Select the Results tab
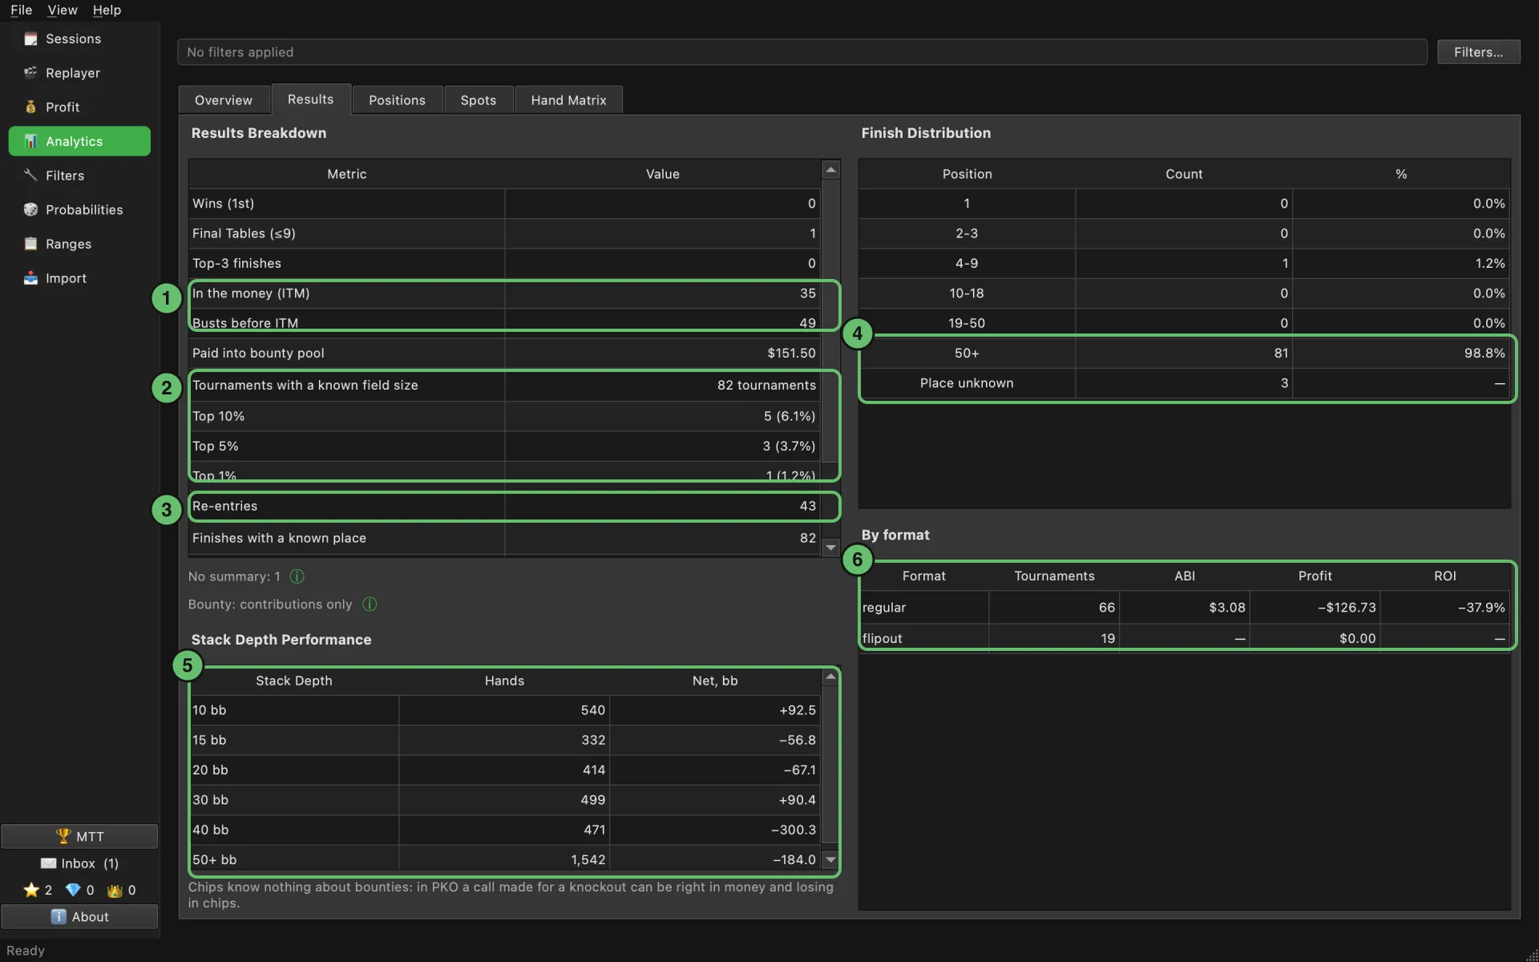This screenshot has height=962, width=1539. (311, 99)
